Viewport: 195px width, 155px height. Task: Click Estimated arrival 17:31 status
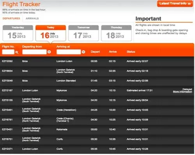pos(140,91)
